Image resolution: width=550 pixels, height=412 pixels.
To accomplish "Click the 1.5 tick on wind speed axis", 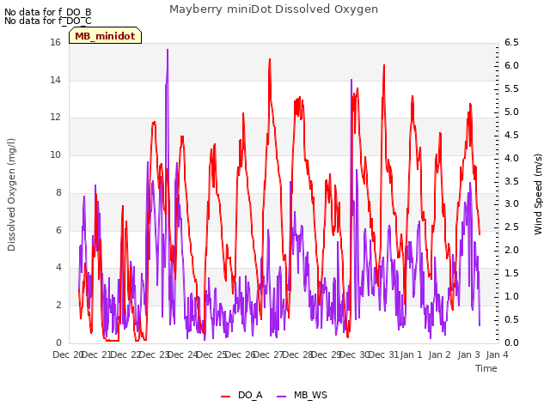I will click(511, 273).
